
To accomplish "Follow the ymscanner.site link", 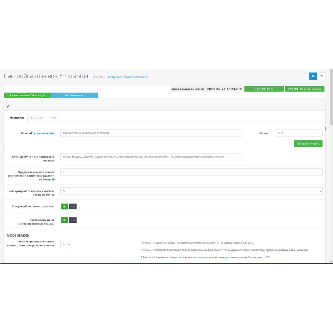I will (44, 133).
